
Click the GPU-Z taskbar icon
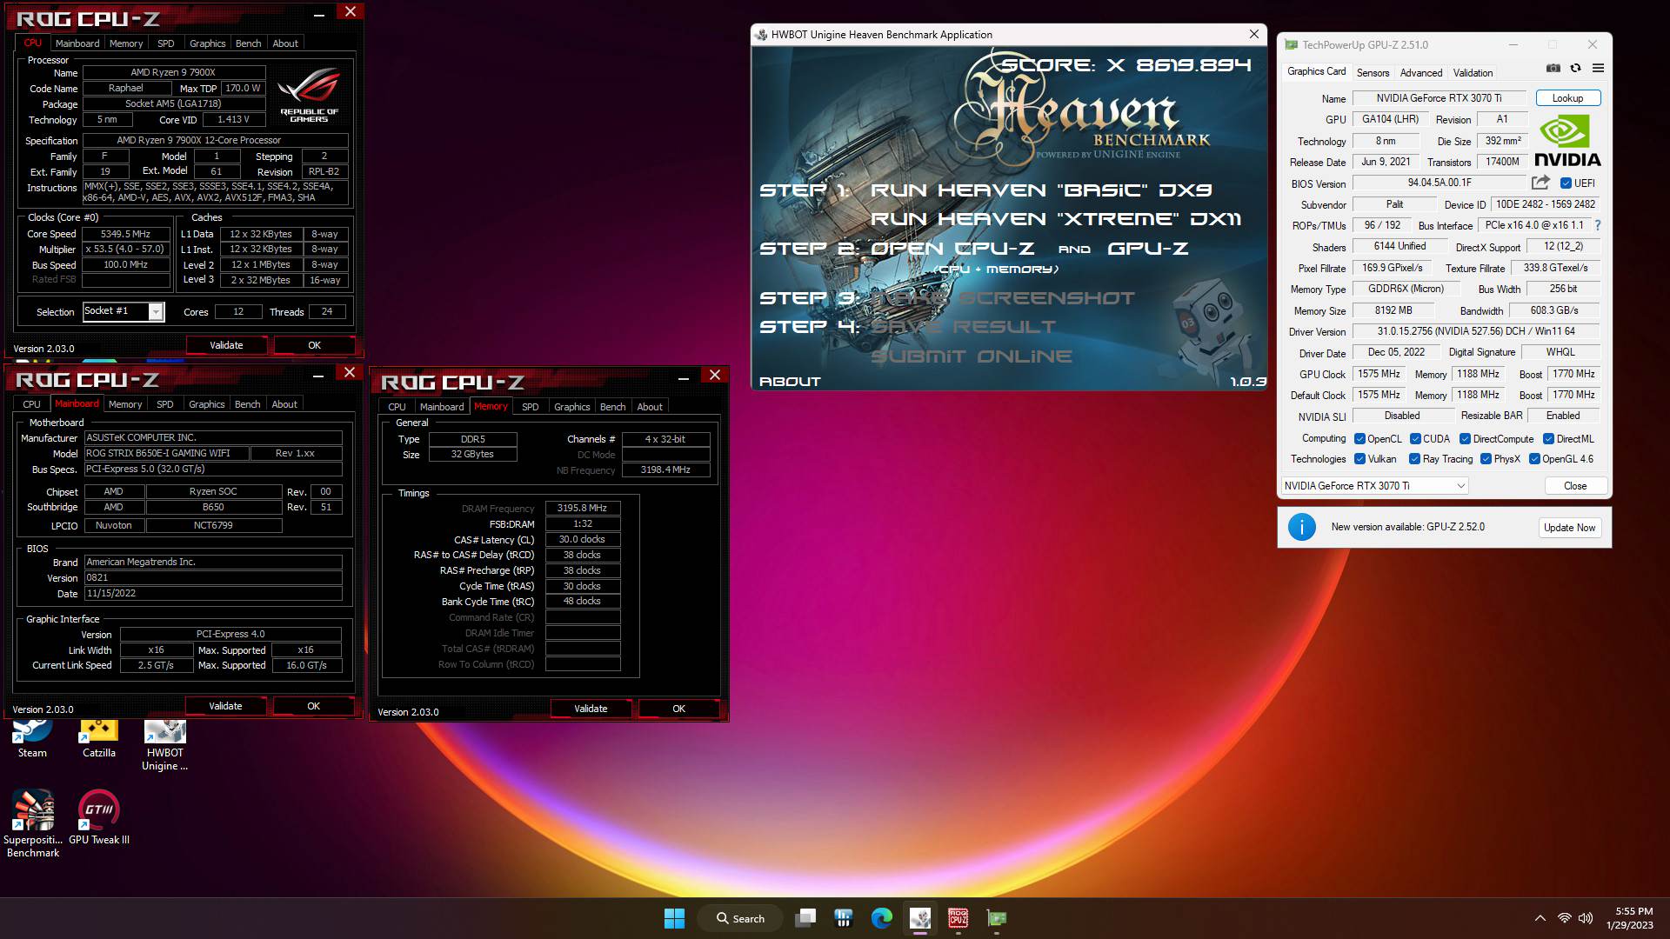pyautogui.click(x=997, y=918)
